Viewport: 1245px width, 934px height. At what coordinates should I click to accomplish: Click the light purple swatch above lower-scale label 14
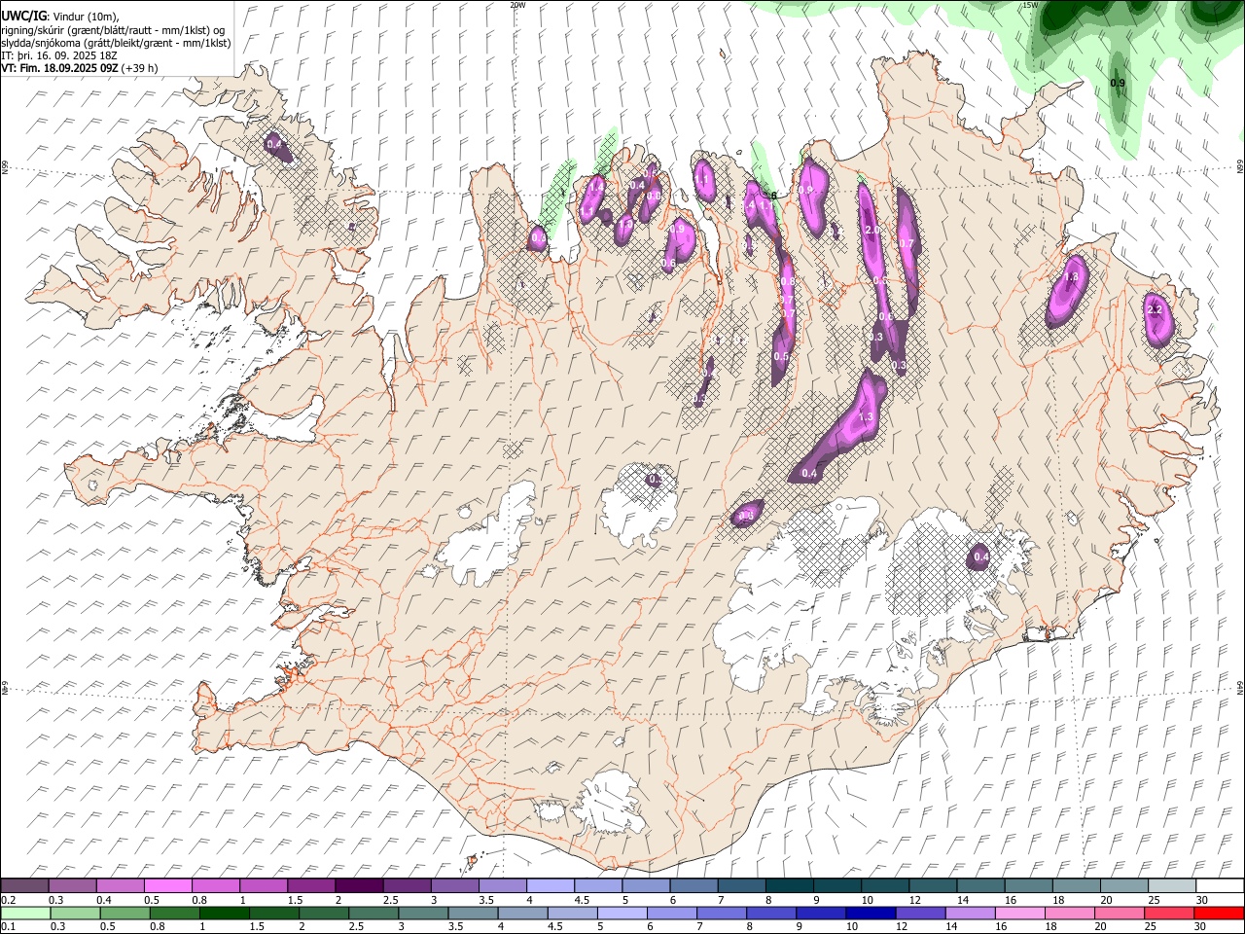(x=970, y=913)
